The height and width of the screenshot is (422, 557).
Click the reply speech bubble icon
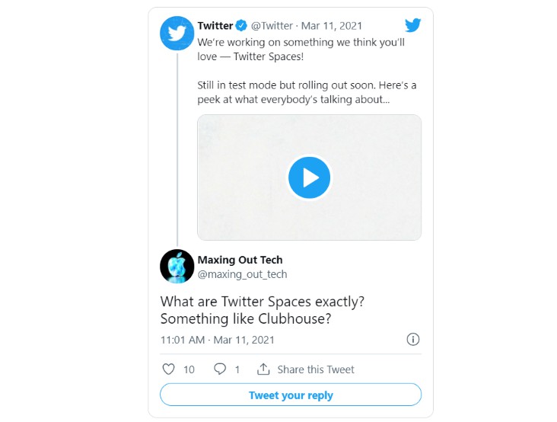(x=220, y=369)
